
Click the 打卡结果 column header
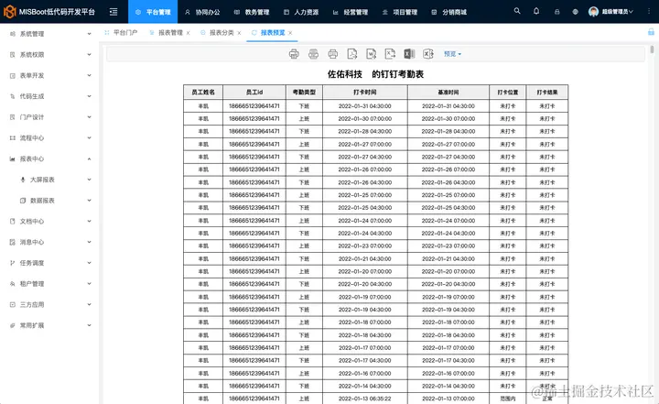click(x=547, y=92)
